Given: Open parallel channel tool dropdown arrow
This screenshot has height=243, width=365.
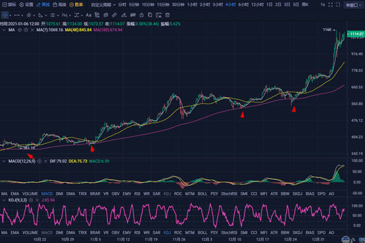Looking at the screenshot, I should (34, 16).
